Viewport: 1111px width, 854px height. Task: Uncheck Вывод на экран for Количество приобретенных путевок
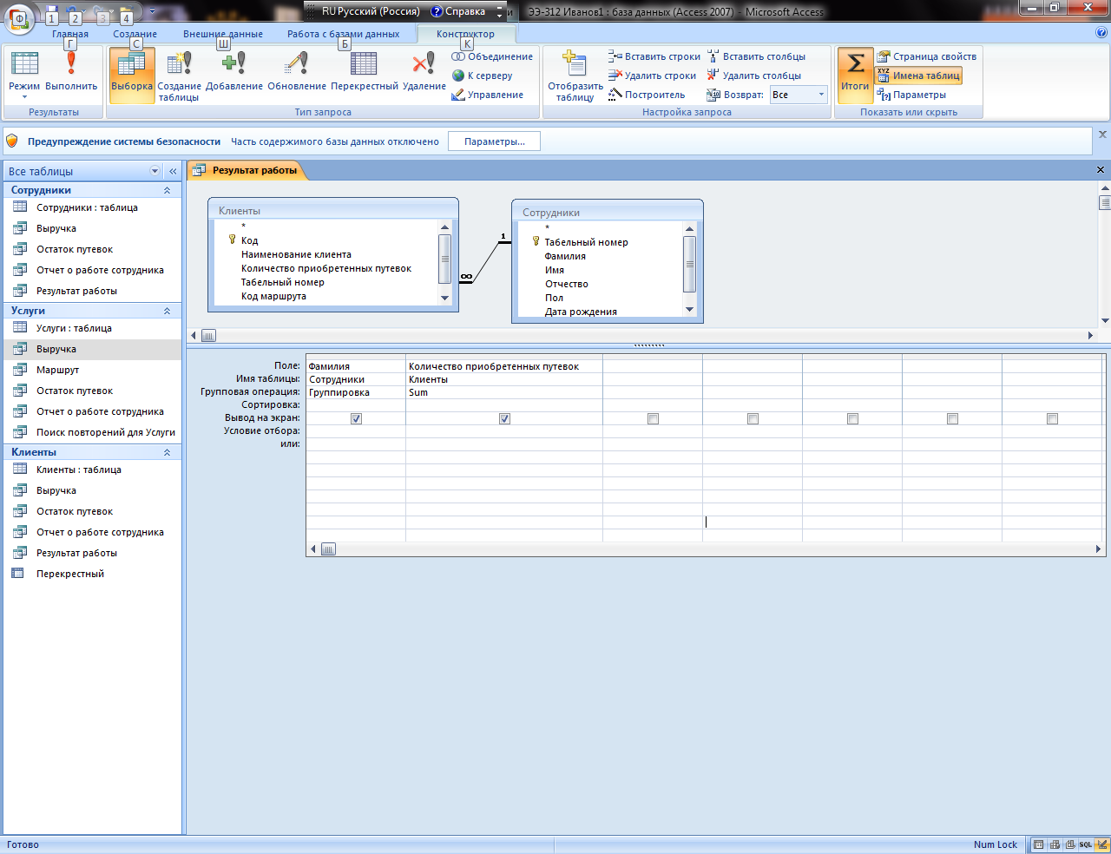tap(504, 418)
